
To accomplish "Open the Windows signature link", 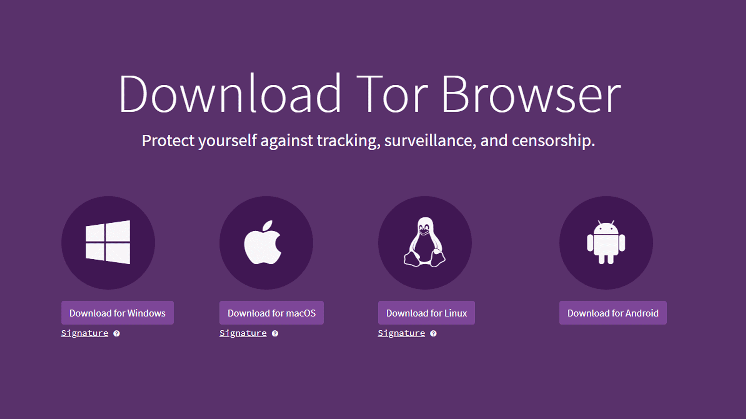I will tap(83, 333).
